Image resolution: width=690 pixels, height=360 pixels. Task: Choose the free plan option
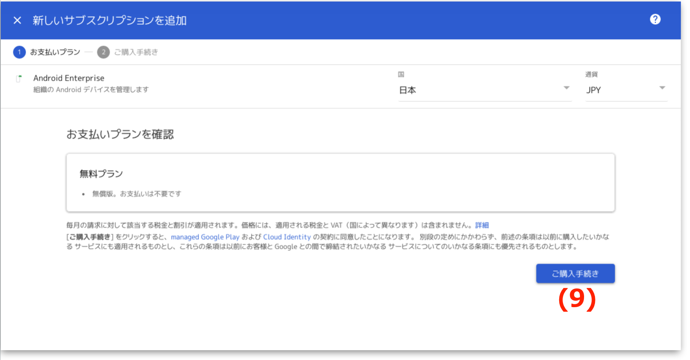(340, 182)
